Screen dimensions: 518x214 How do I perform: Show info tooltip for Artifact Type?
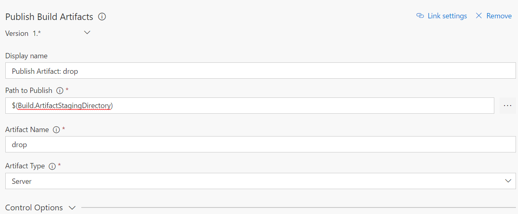tap(52, 166)
